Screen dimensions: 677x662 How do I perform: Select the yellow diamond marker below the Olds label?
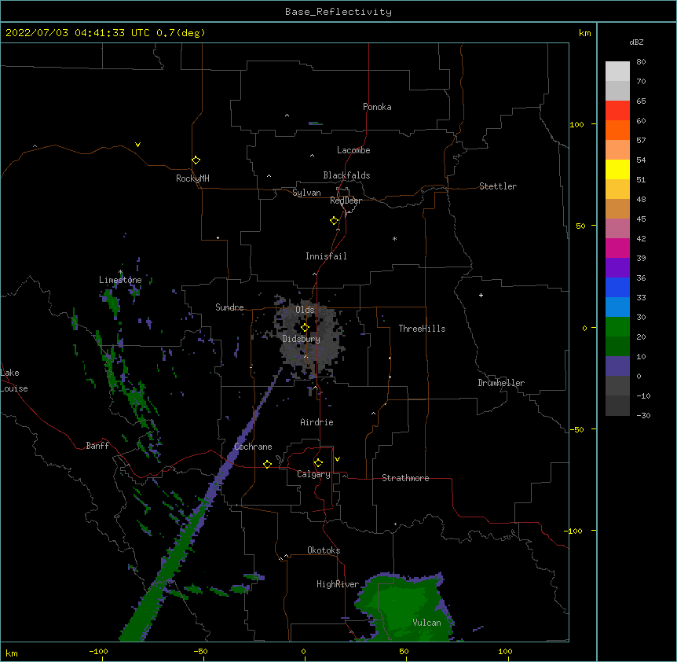click(305, 328)
